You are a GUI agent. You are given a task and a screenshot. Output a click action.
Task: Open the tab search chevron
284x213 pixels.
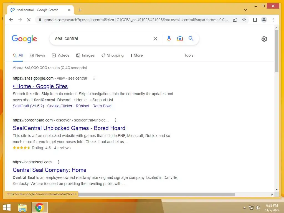pyautogui.click(x=245, y=10)
